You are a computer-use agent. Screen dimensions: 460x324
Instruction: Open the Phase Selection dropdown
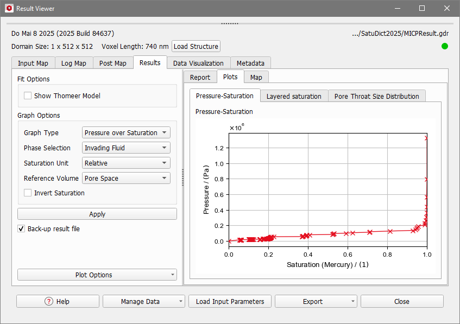pos(126,148)
